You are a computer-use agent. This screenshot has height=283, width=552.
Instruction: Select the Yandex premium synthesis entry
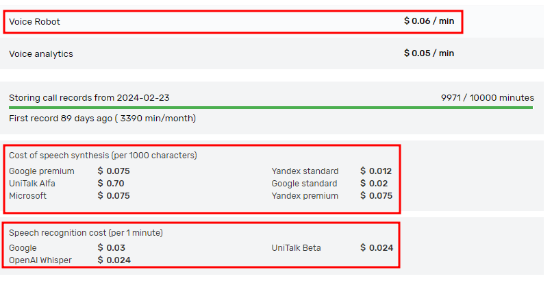click(x=305, y=196)
